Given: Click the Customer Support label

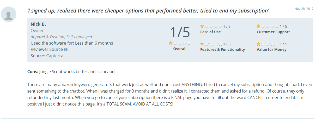Looking at the screenshot, I should tap(273, 32).
